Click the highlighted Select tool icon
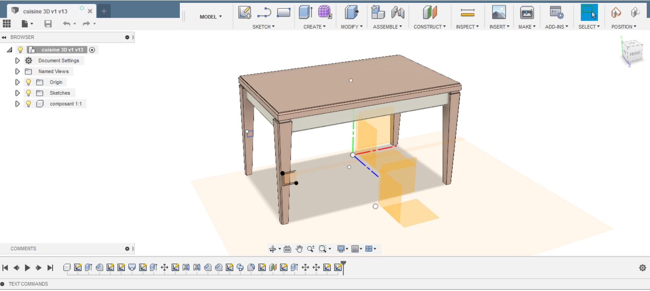 pyautogui.click(x=589, y=13)
